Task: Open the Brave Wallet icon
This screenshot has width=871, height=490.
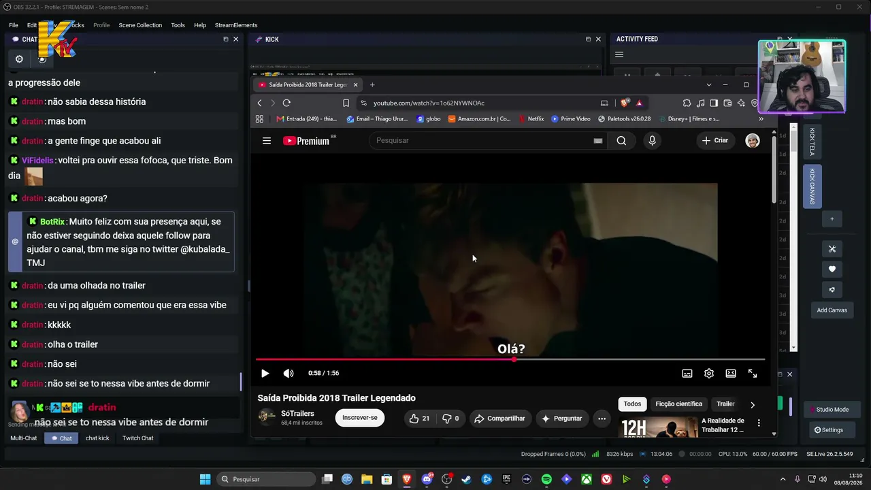Action: 727,103
